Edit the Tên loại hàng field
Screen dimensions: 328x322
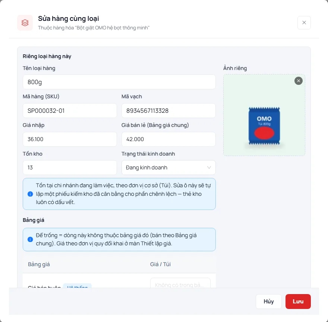119,82
